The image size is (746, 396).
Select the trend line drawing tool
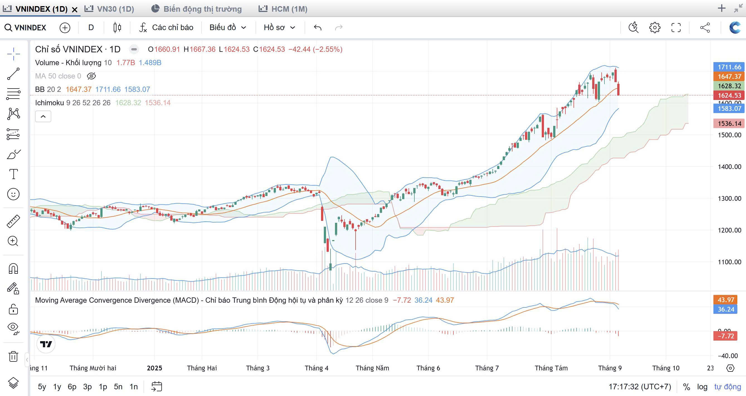point(13,74)
